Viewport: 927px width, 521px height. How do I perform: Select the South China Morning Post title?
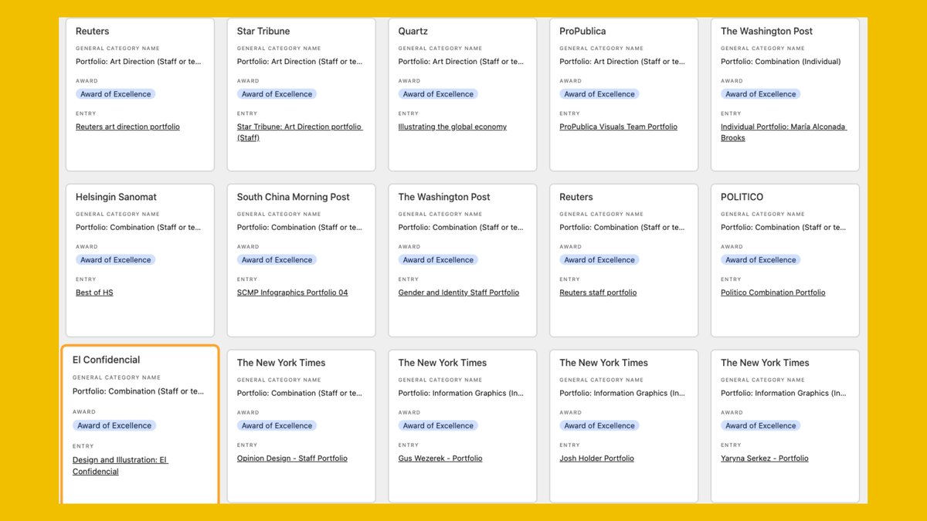293,198
